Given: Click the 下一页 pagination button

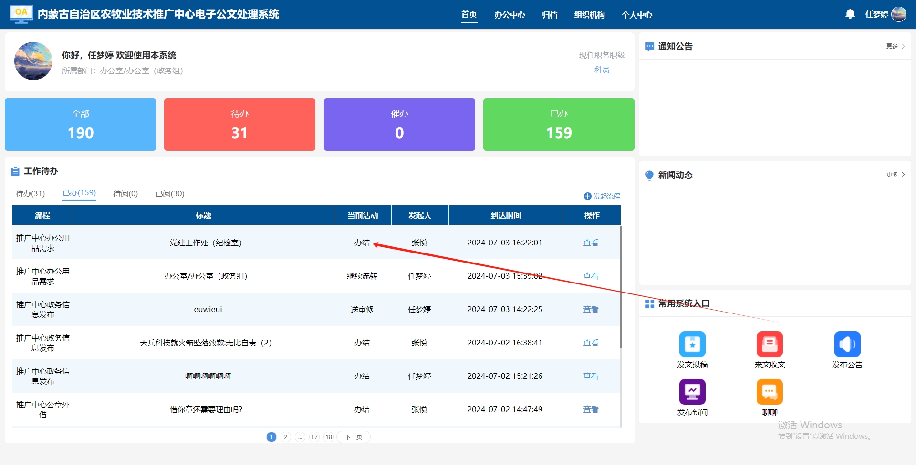Looking at the screenshot, I should [x=353, y=437].
